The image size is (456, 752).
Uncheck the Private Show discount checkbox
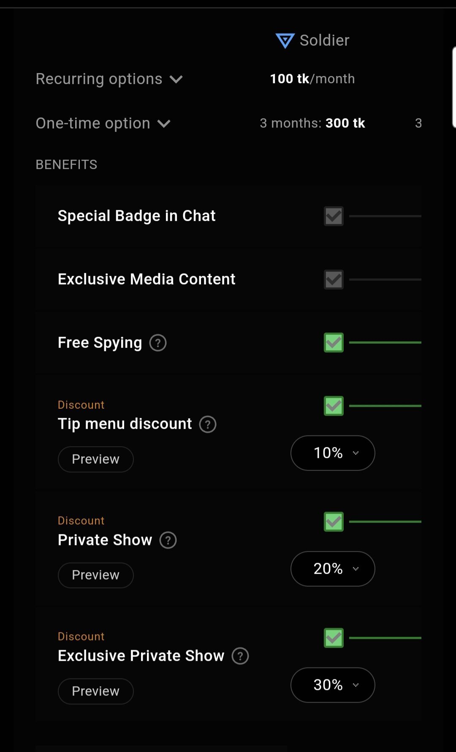(x=334, y=522)
